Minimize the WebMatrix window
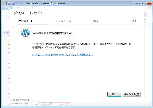This screenshot has width=153, height=108. [x=136, y=4]
